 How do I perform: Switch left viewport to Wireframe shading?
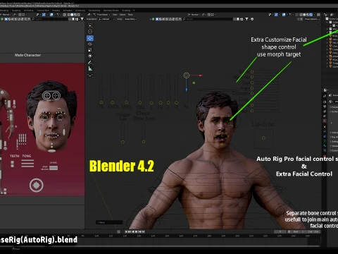pos(68,15)
